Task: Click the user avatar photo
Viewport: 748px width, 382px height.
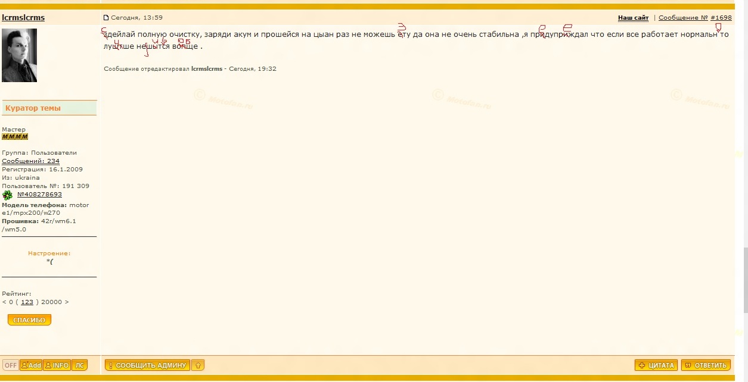Action: pyautogui.click(x=20, y=55)
